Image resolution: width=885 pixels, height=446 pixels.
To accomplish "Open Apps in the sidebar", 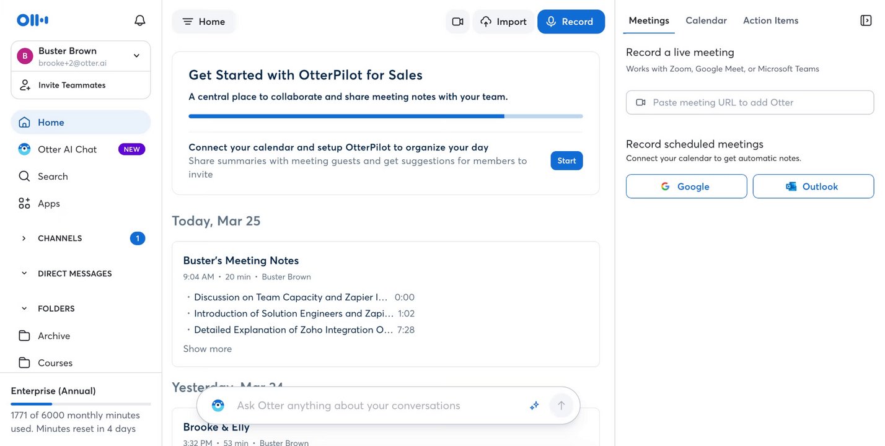I will point(49,203).
